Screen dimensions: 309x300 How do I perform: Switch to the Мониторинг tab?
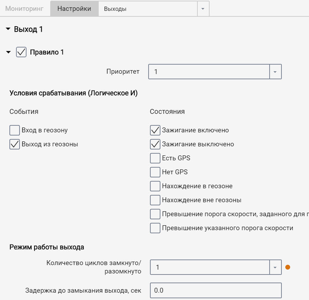click(x=24, y=9)
